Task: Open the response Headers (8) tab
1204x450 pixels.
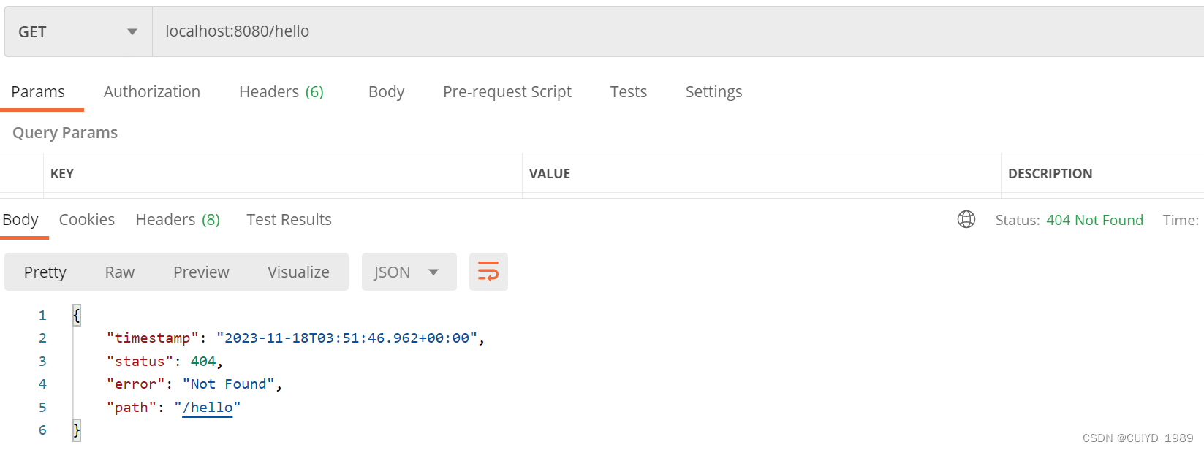Action: (178, 220)
